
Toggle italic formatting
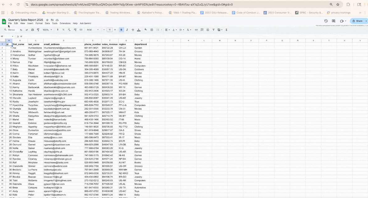click(x=127, y=30)
